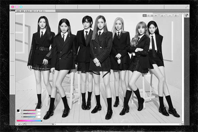
Task: Click the fullscreen arrows icon in title bar
Action: [187, 7]
